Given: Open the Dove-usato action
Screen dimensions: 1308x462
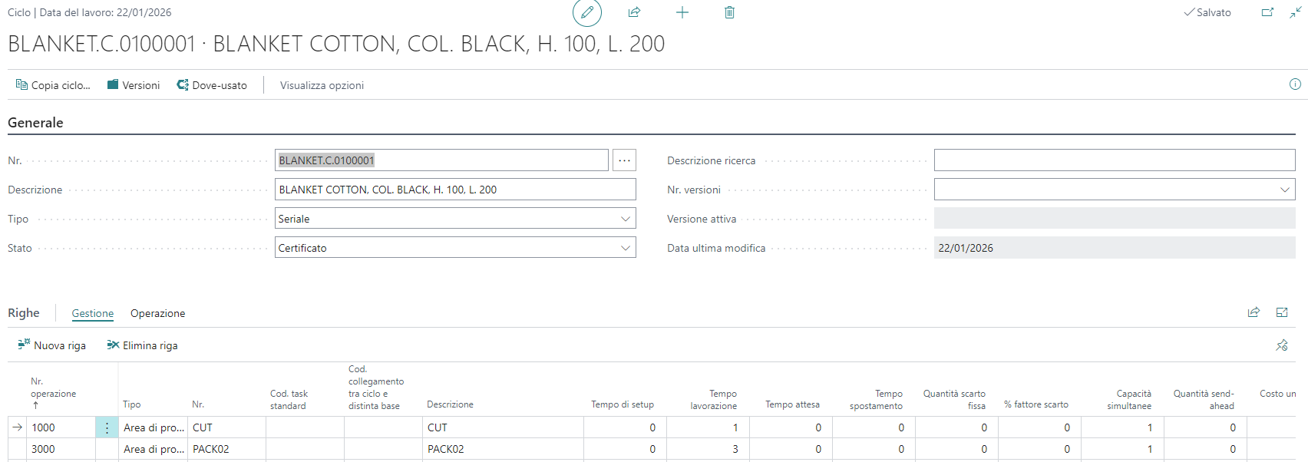Looking at the screenshot, I should (212, 85).
